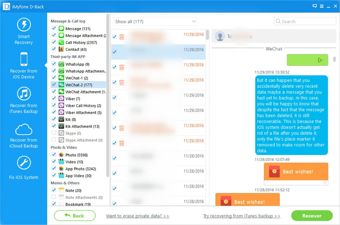The width and height of the screenshot is (340, 225).
Task: Toggle the Viber Call History checkbox
Action: click(54, 105)
